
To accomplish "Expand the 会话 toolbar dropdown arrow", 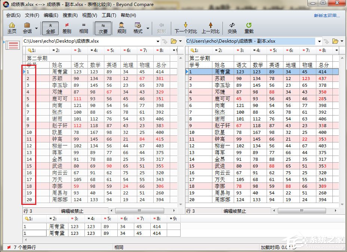I will click(x=36, y=31).
